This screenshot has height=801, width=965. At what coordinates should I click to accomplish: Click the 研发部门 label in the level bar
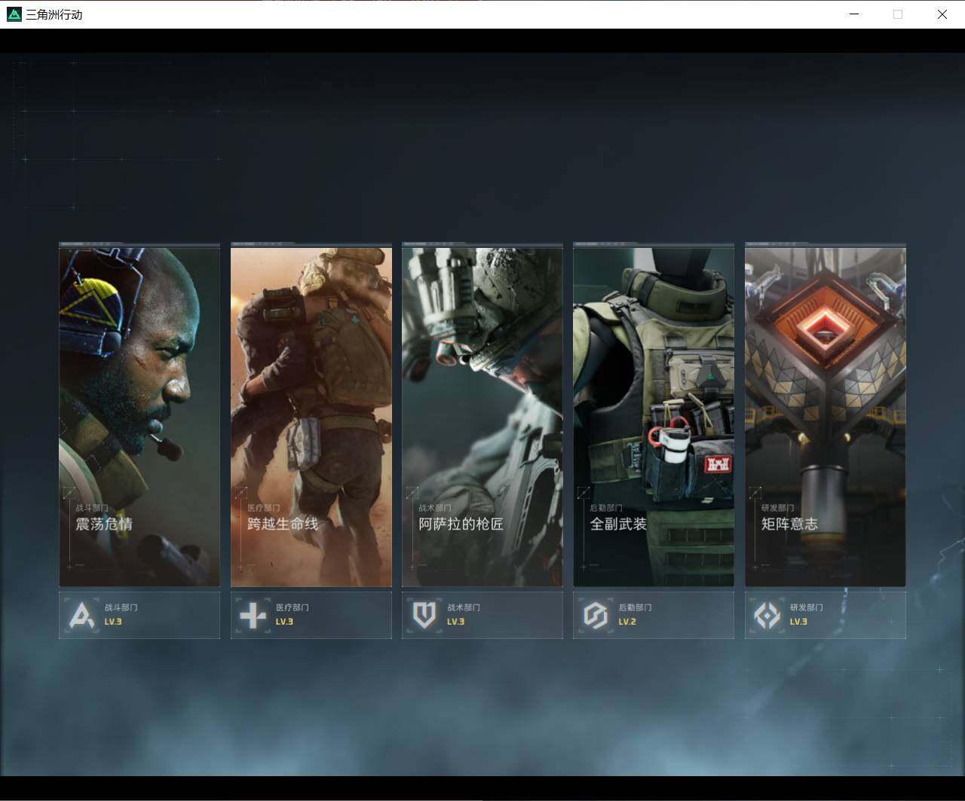click(806, 607)
